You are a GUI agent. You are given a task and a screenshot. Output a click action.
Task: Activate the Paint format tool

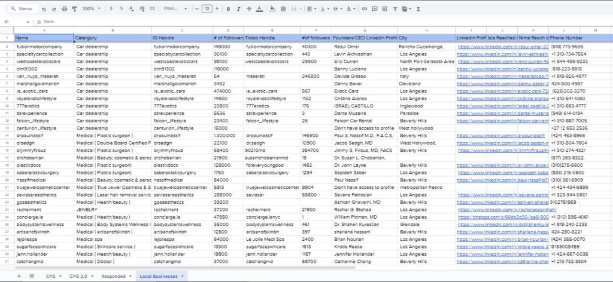[74, 8]
